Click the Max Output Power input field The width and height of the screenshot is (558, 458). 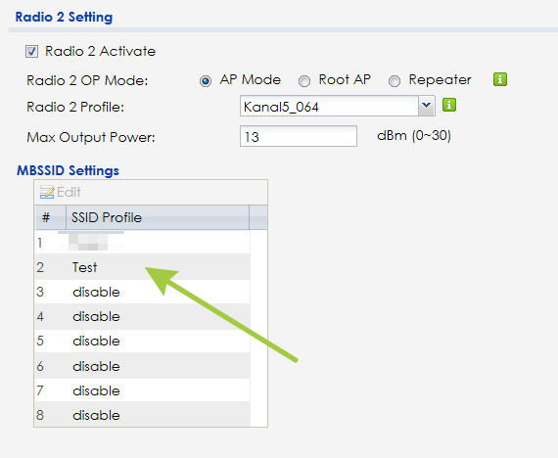click(299, 136)
